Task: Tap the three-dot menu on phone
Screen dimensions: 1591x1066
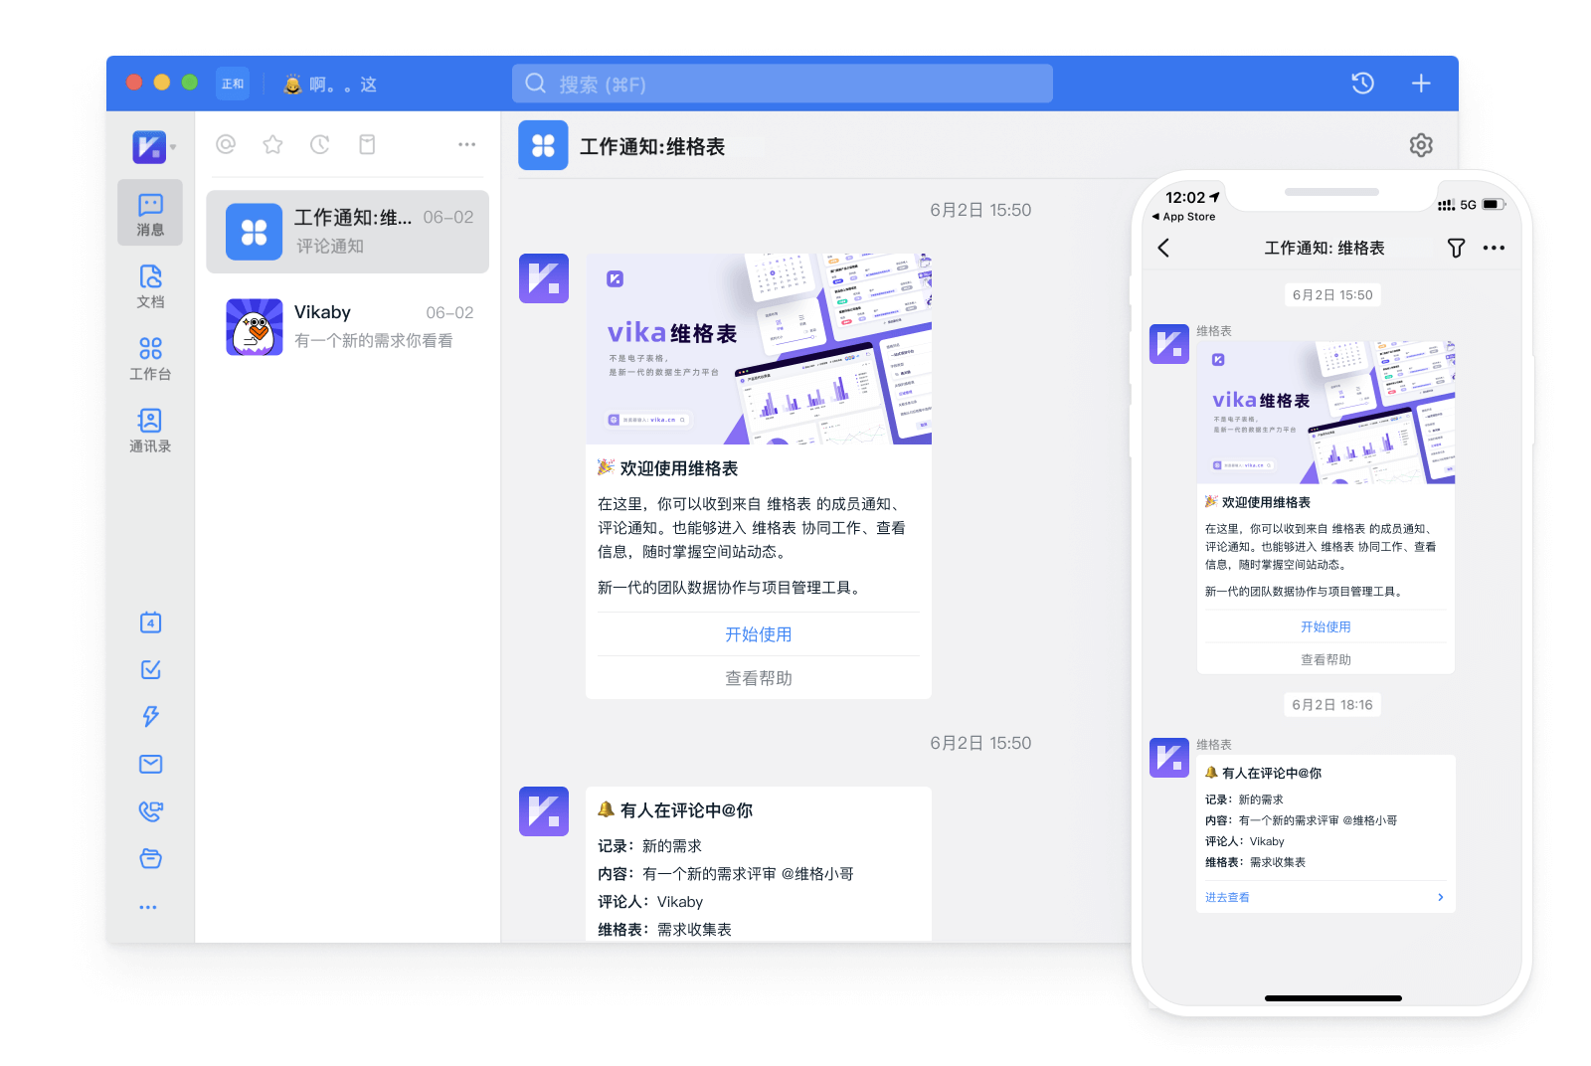Action: pos(1494,248)
